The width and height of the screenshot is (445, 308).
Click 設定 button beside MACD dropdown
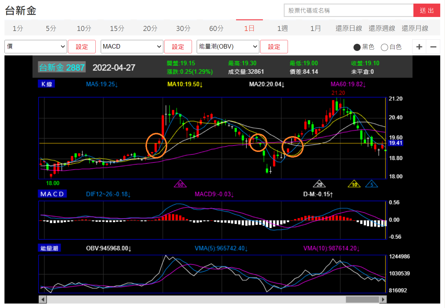pyautogui.click(x=178, y=47)
